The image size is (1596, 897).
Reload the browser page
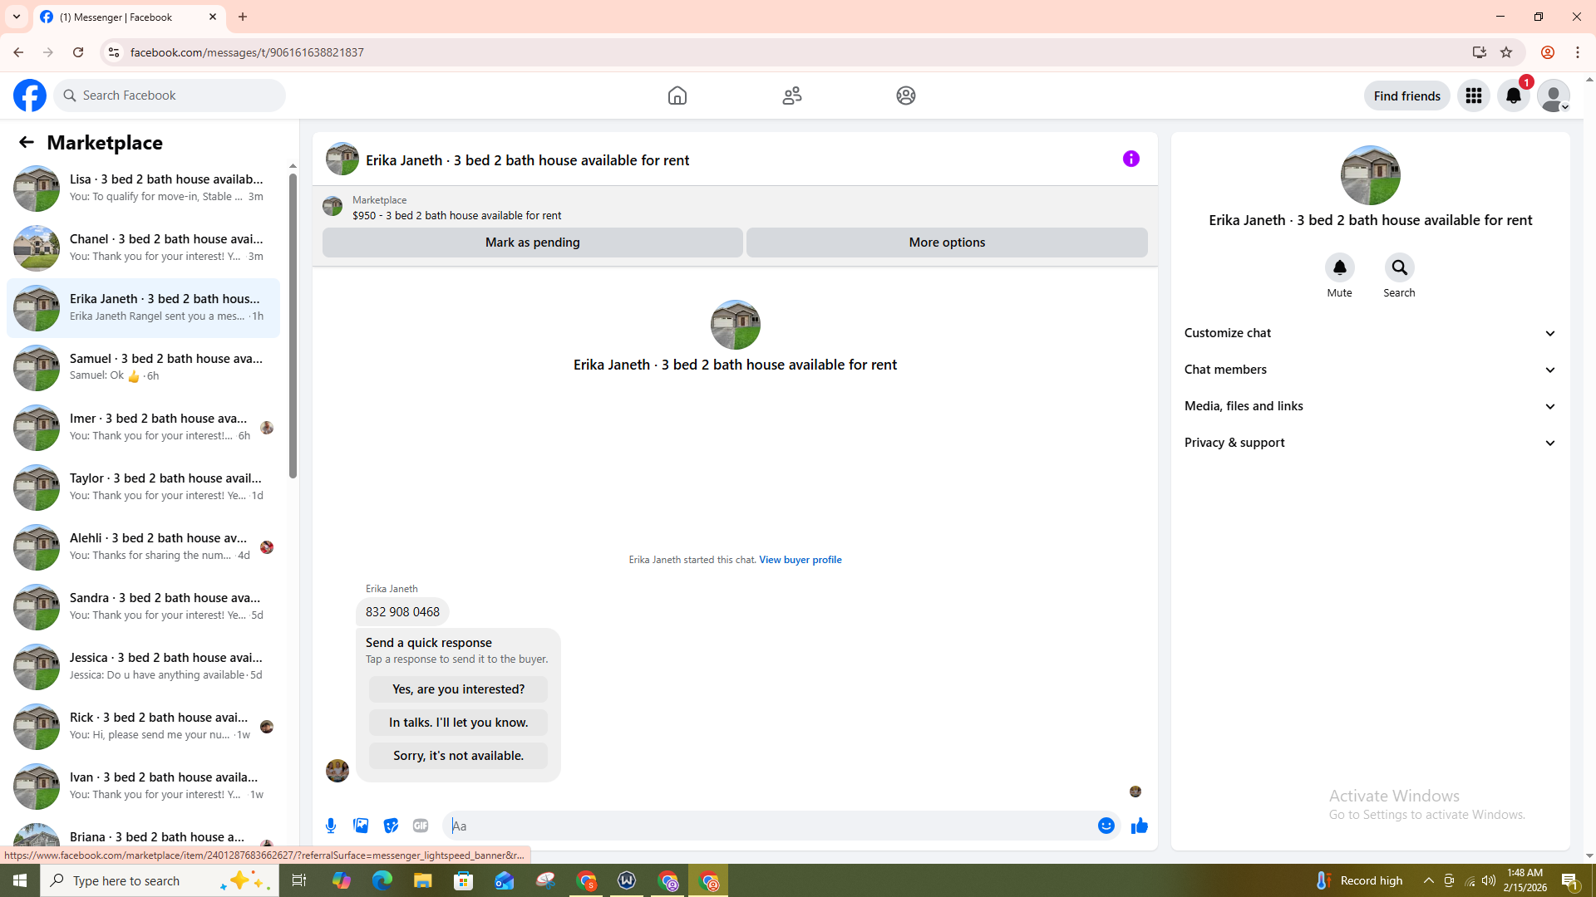click(x=78, y=52)
